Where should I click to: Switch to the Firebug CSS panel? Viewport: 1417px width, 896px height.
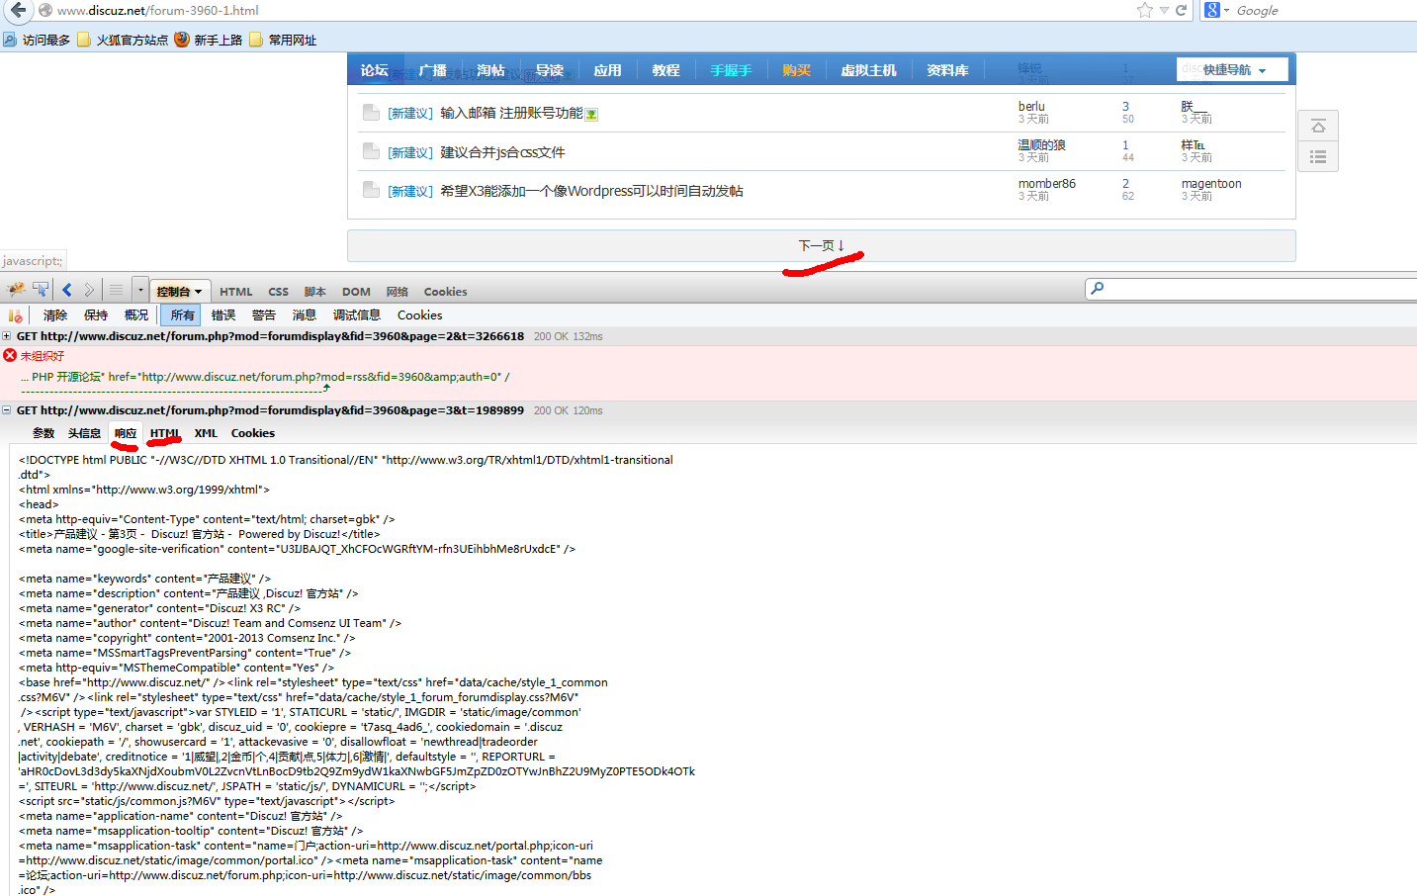coord(279,292)
